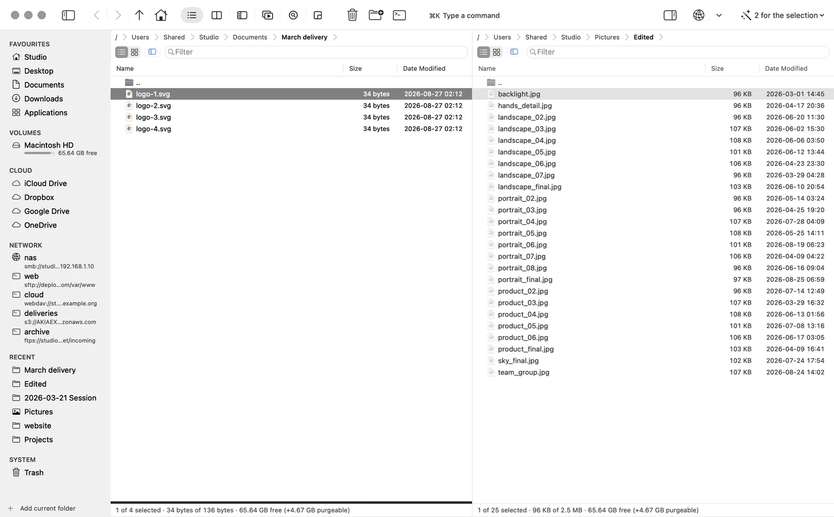834x517 pixels.
Task: Open '2 for the selection' actions dropdown
Action: [x=782, y=15]
